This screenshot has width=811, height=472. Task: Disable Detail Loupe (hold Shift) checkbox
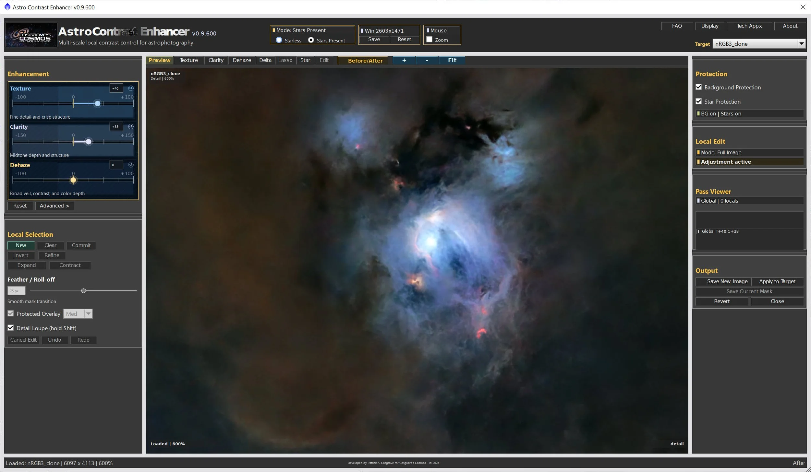click(11, 328)
